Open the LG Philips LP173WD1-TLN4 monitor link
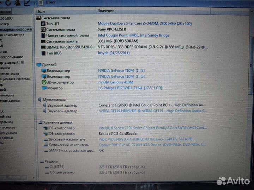The width and height of the screenshot is (254, 190). click(x=130, y=88)
